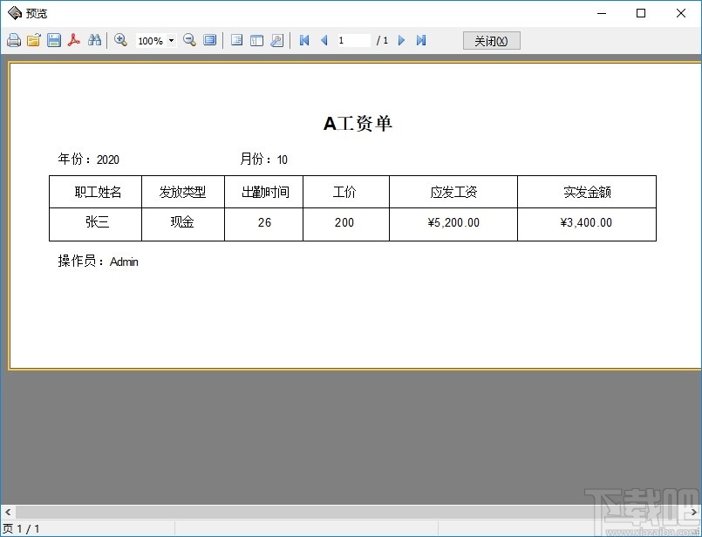Export the report to PDF
The image size is (702, 537).
click(74, 40)
